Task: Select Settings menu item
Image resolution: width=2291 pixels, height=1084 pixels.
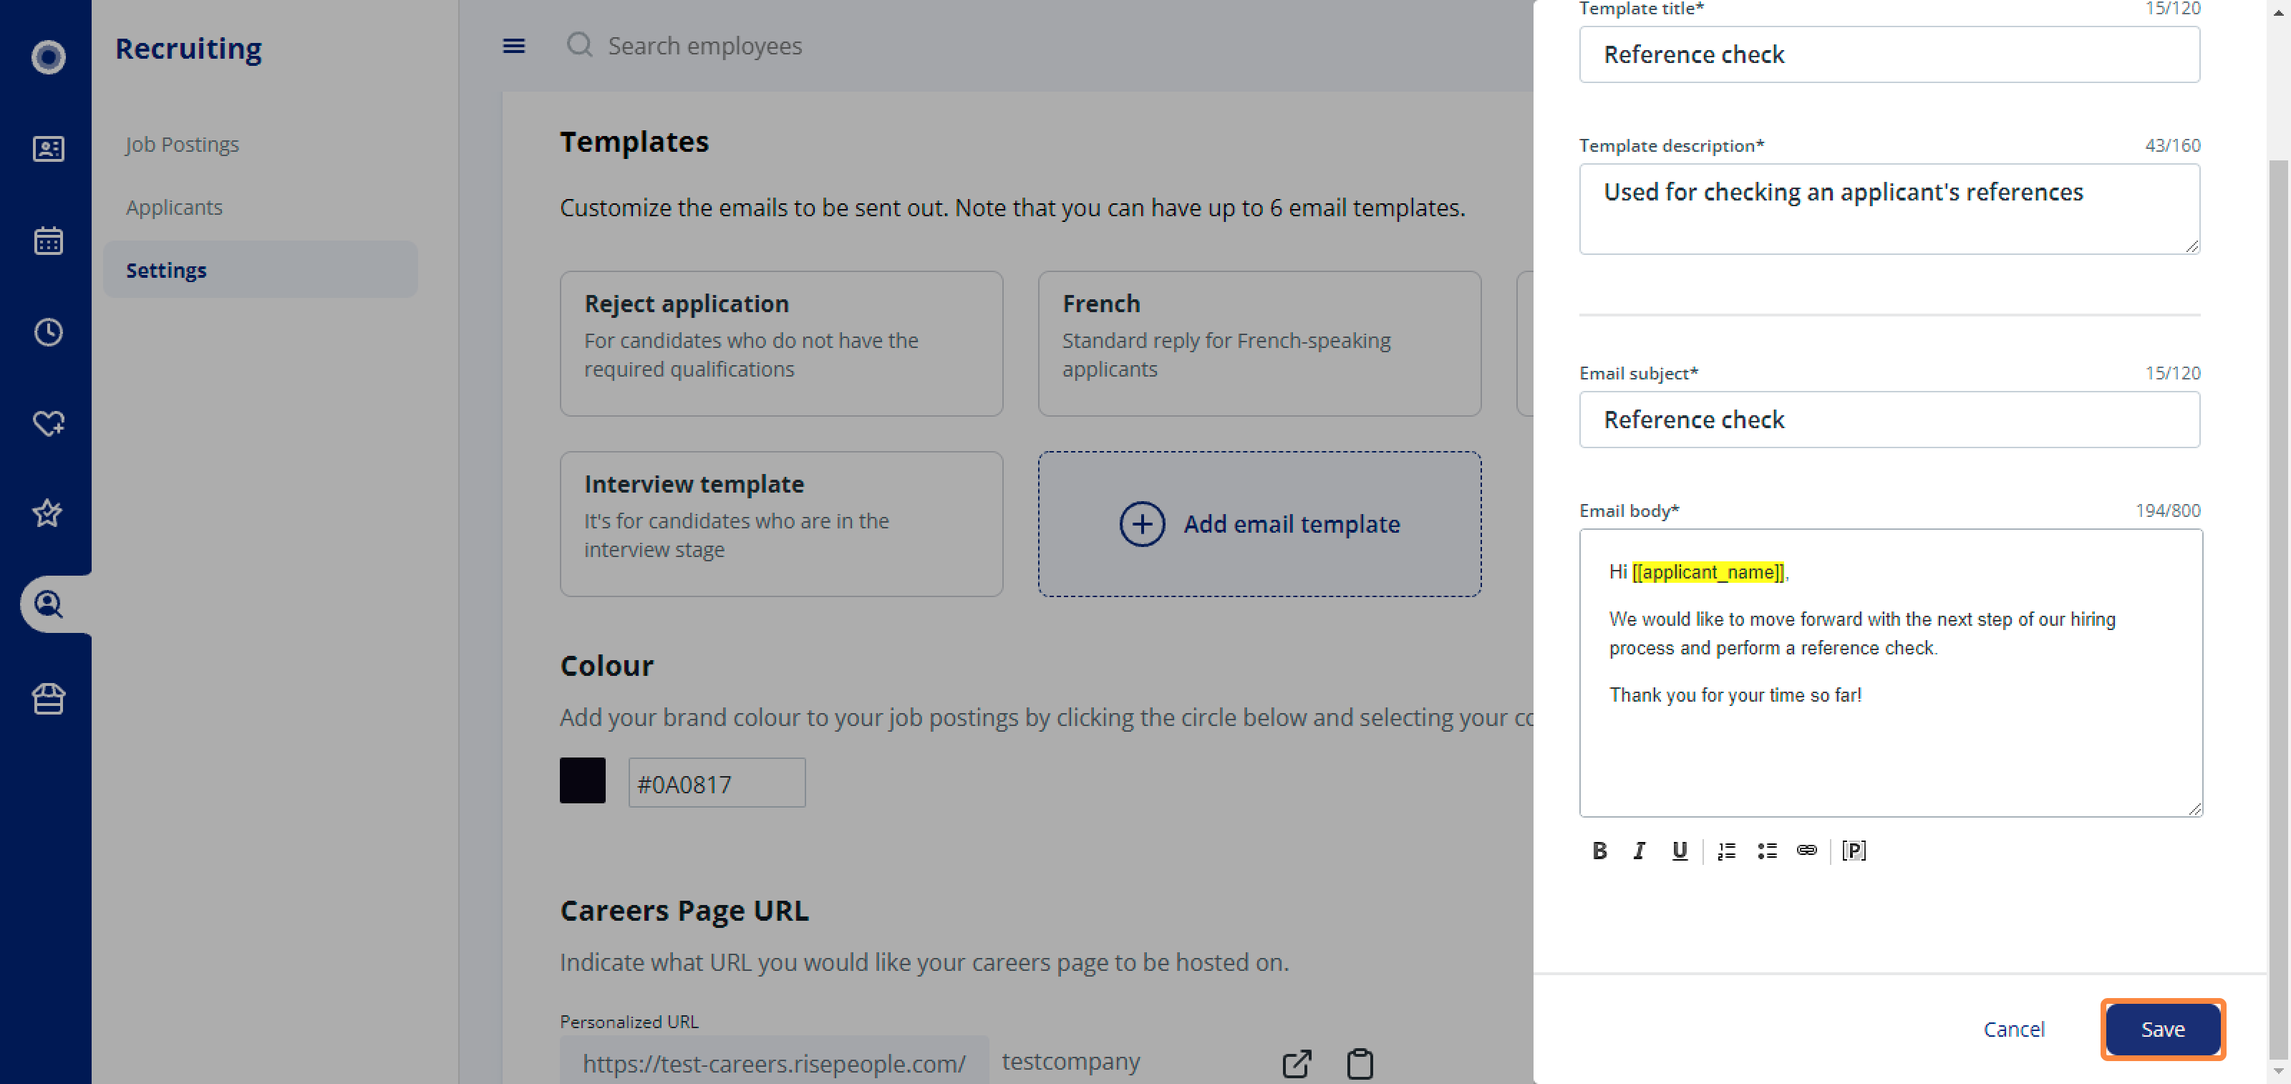Action: click(x=261, y=269)
